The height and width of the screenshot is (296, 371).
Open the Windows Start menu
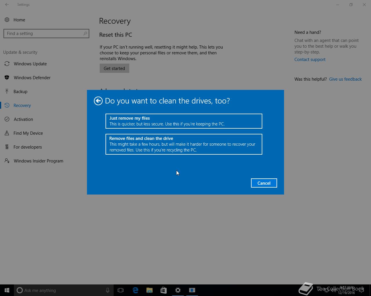[7, 290]
